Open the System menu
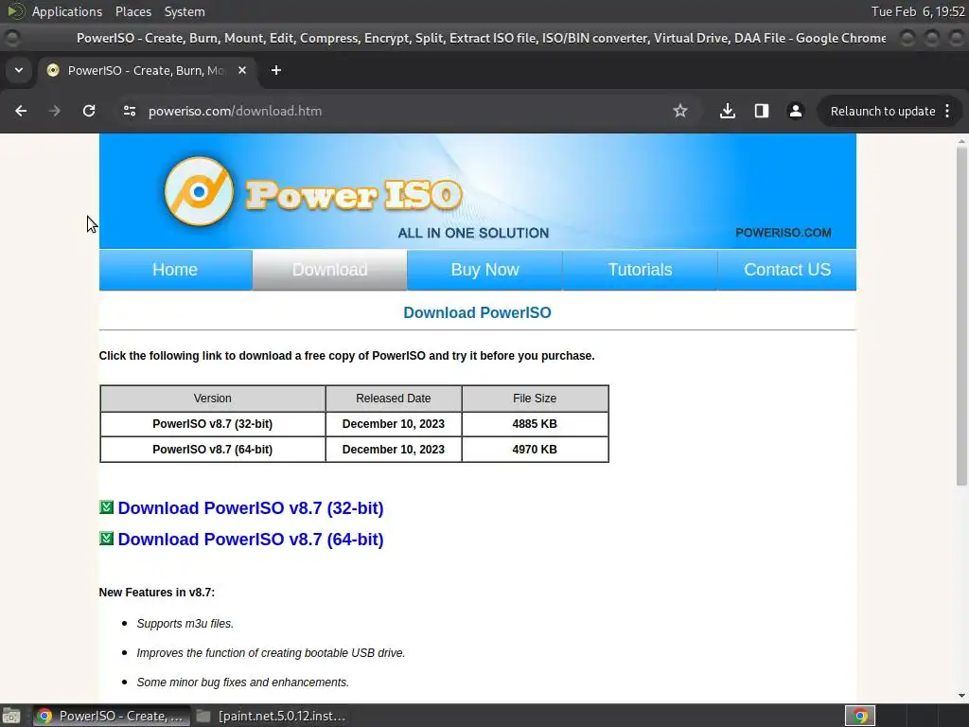The image size is (969, 727). coord(185,11)
